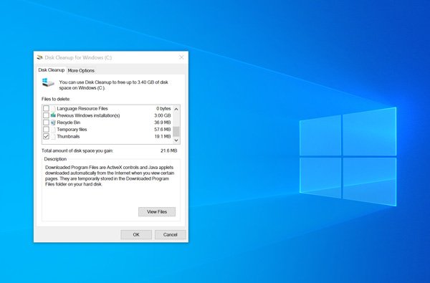Click the 36.9 MB size value
This screenshot has height=283, width=430.
pos(163,123)
